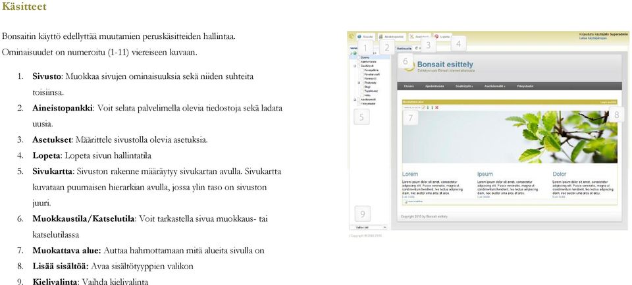Click the bold term Aineistopankki in the list
This screenshot has height=285, width=632.
(63, 108)
